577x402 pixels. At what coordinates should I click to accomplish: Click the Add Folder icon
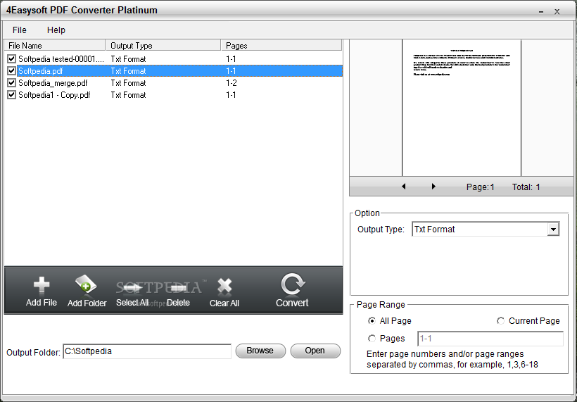[x=86, y=286]
